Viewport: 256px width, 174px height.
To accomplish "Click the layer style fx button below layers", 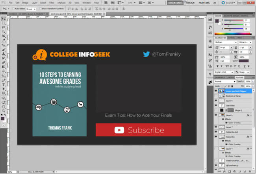I will [224, 171].
